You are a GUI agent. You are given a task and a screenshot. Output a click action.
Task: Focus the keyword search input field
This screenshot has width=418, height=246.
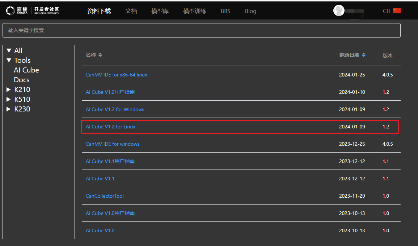pyautogui.click(x=202, y=30)
